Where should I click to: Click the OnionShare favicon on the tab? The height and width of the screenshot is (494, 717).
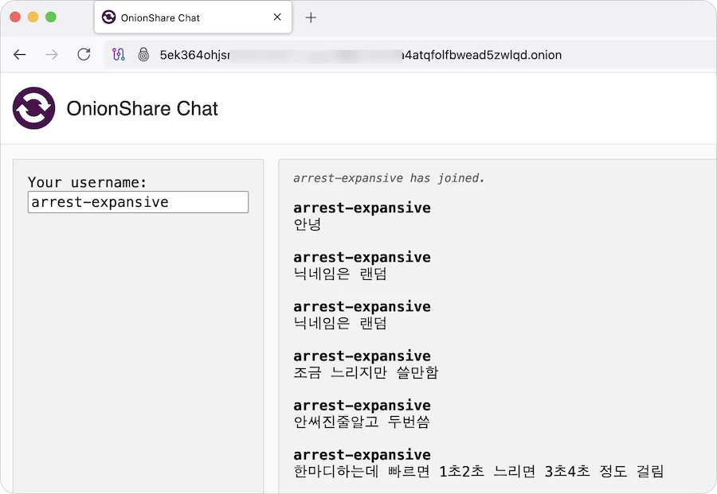(x=108, y=18)
